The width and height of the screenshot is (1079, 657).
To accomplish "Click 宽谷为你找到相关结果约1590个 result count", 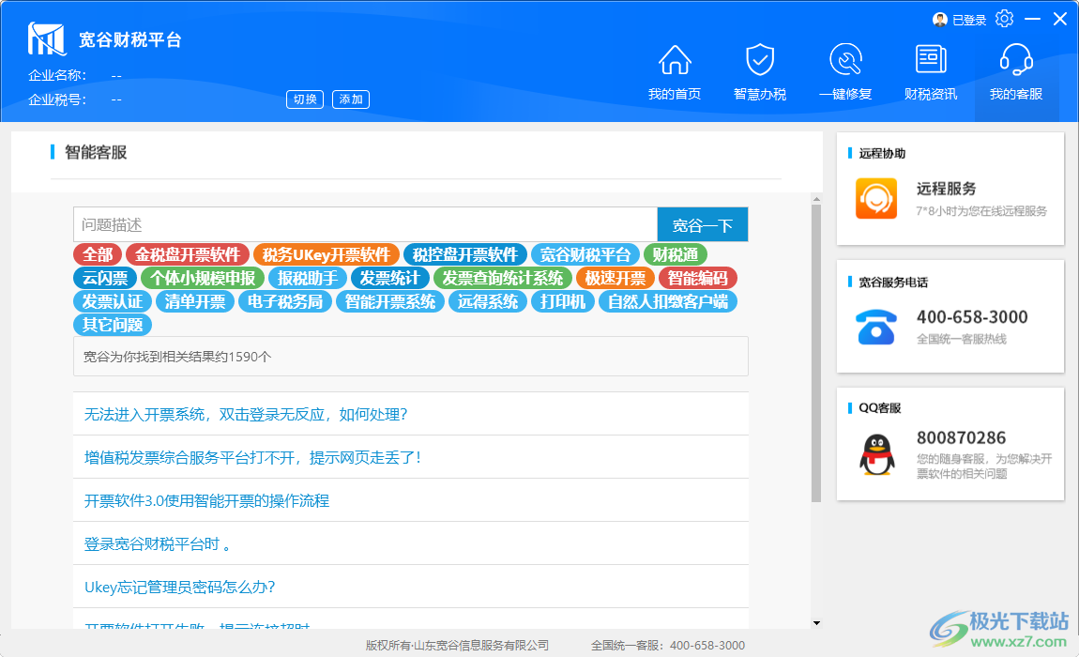I will click(x=177, y=357).
